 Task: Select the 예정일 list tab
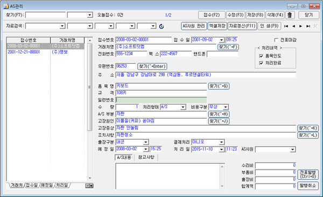pos(47,185)
